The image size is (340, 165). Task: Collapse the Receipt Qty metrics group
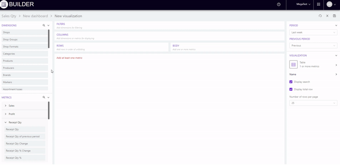pyautogui.click(x=6, y=122)
